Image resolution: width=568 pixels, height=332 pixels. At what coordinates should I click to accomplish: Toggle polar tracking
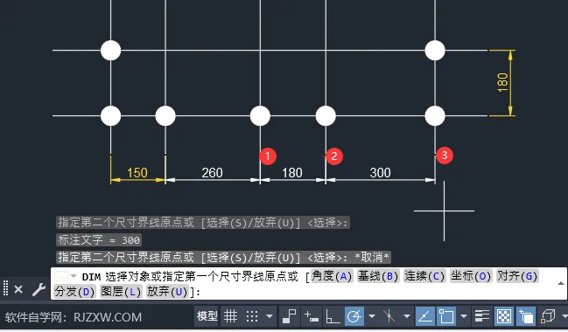[x=354, y=316]
